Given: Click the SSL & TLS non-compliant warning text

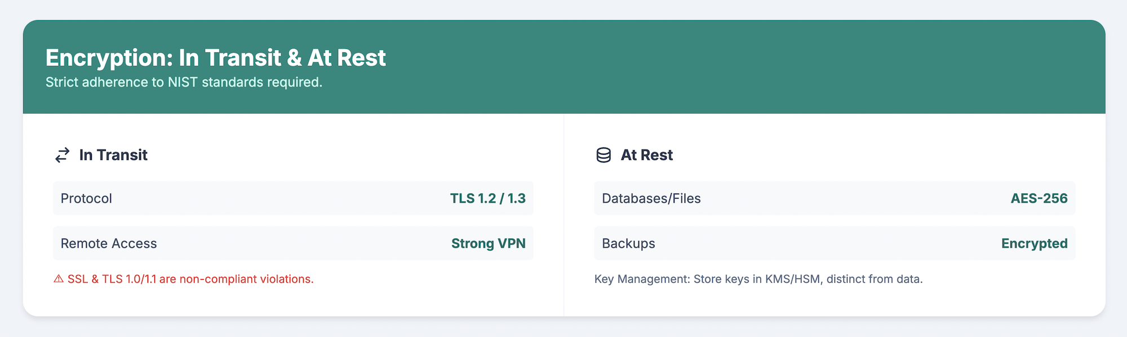Looking at the screenshot, I should 190,279.
